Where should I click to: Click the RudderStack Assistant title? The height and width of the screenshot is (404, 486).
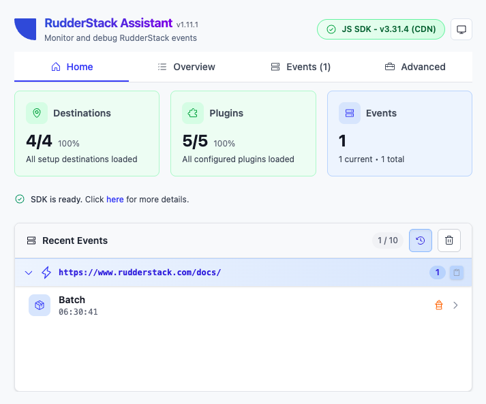tap(108, 23)
